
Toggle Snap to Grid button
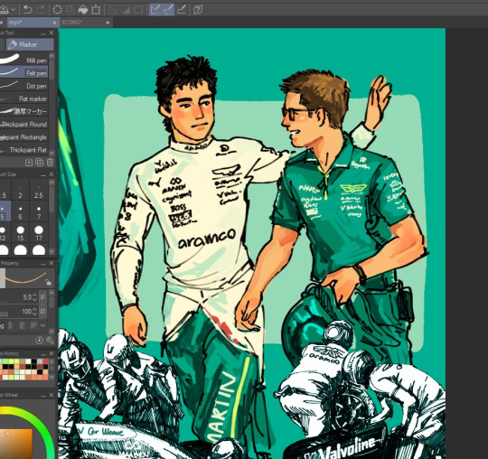(x=182, y=10)
